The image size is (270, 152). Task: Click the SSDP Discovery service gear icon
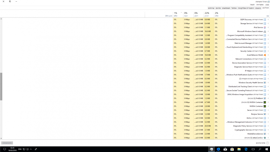pyautogui.click(x=265, y=20)
